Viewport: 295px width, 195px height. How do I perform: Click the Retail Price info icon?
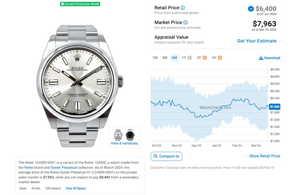183,8
